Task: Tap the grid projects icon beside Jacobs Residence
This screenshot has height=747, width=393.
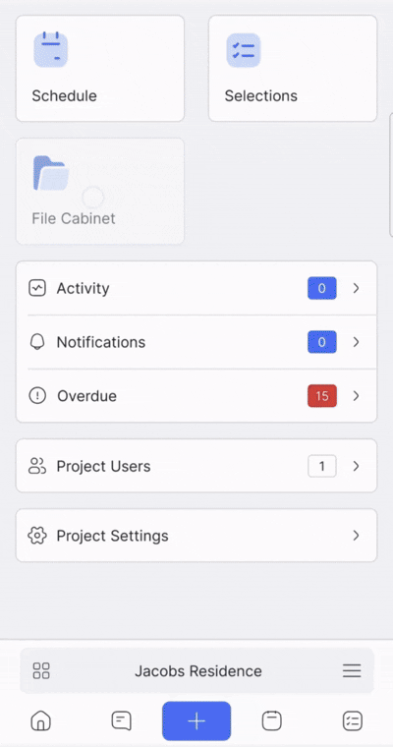Action: click(41, 670)
